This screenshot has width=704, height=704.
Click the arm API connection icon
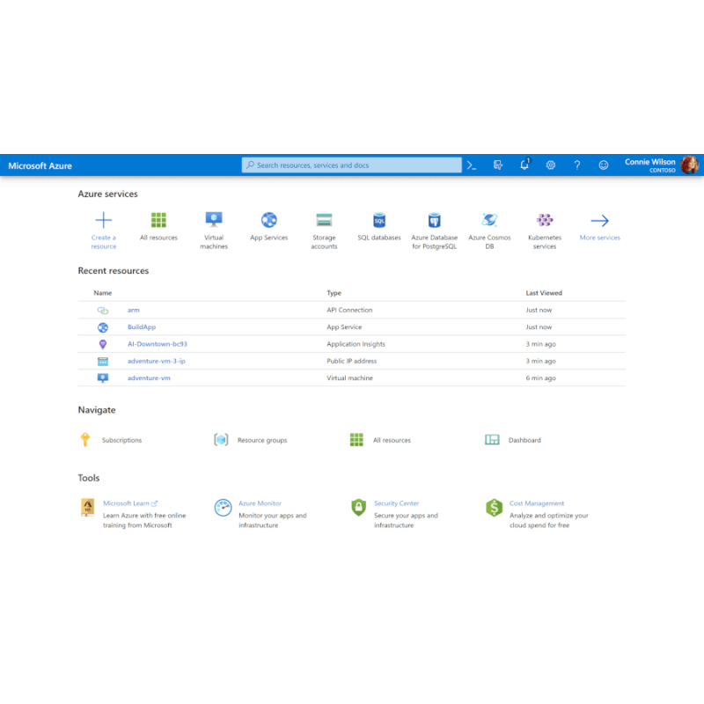(103, 311)
